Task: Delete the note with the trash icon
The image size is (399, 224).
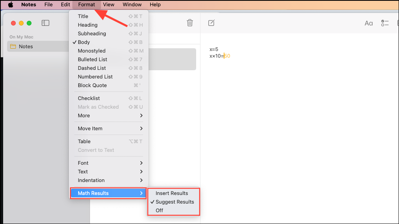Action: tap(190, 23)
